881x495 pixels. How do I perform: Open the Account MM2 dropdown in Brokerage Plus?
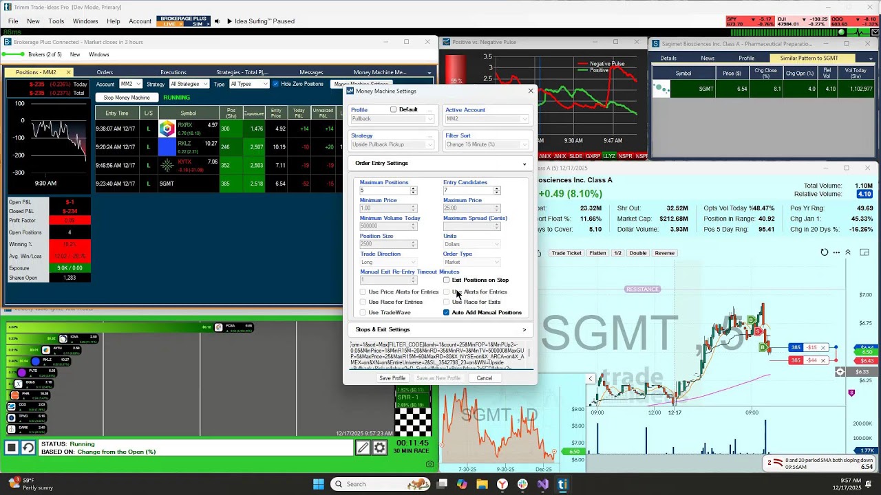point(130,84)
